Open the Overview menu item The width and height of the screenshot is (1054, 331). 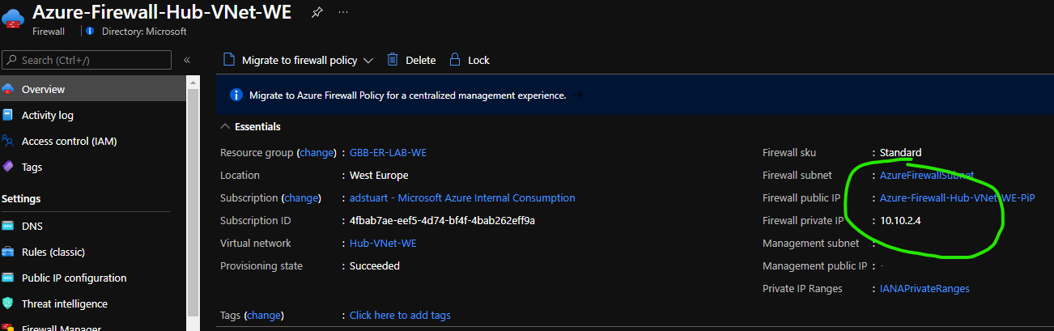[93, 89]
